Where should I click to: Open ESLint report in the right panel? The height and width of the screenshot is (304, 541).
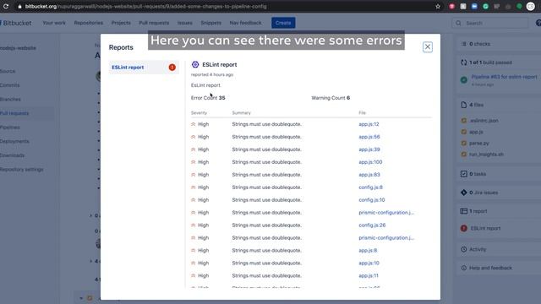tap(485, 228)
